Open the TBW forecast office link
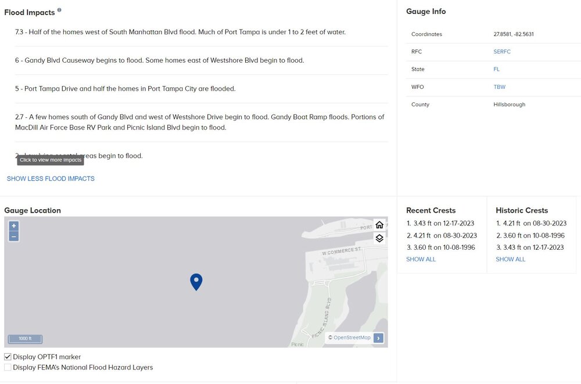 click(499, 87)
